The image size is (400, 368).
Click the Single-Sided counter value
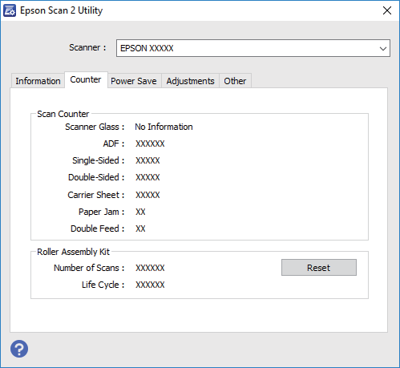pos(147,160)
